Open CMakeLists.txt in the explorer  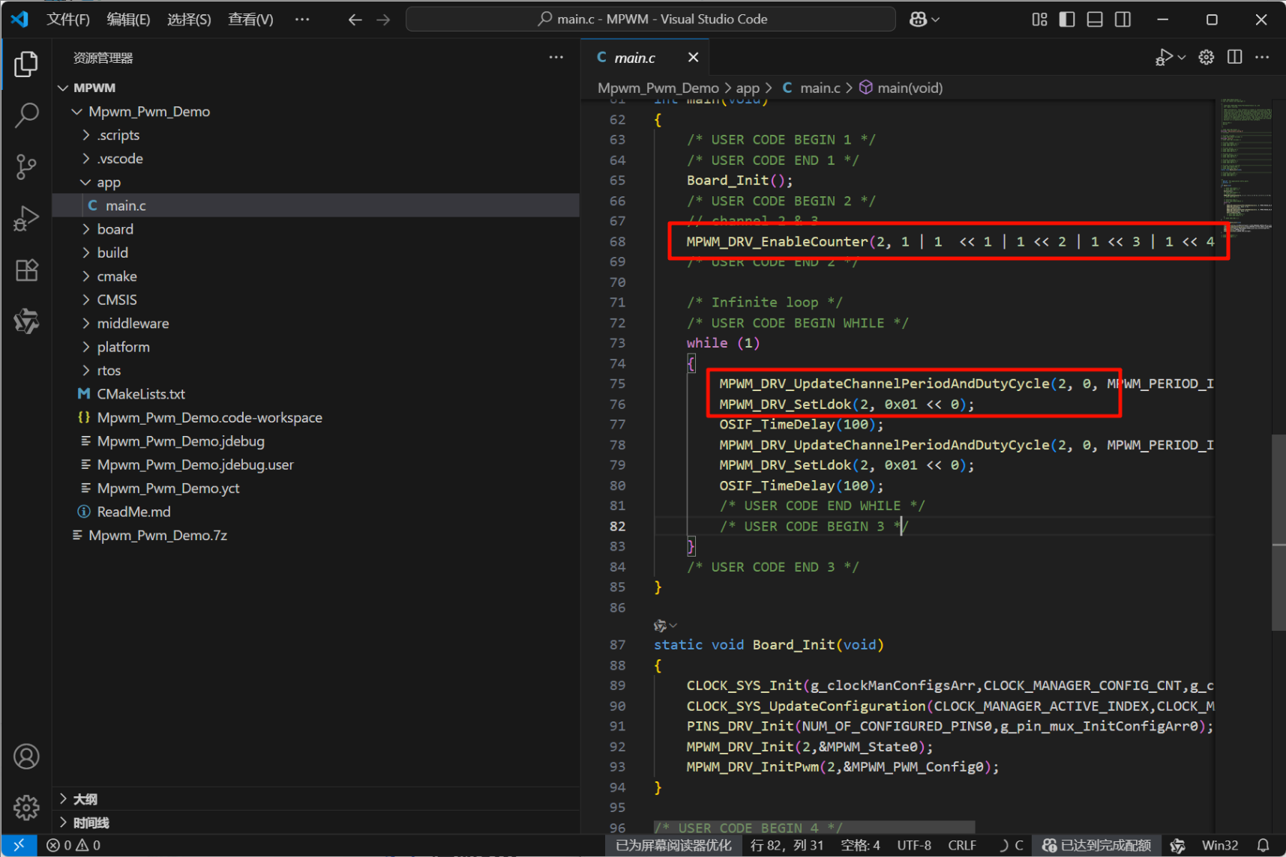click(316, 394)
